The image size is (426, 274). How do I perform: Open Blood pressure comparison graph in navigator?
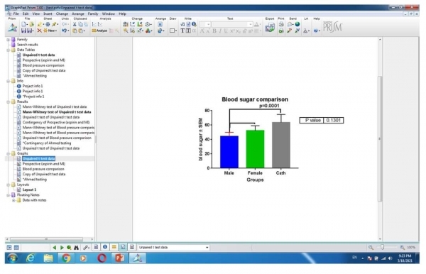click(43, 169)
